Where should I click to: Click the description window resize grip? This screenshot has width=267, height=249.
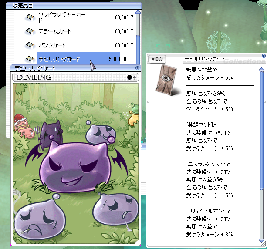click(263, 244)
